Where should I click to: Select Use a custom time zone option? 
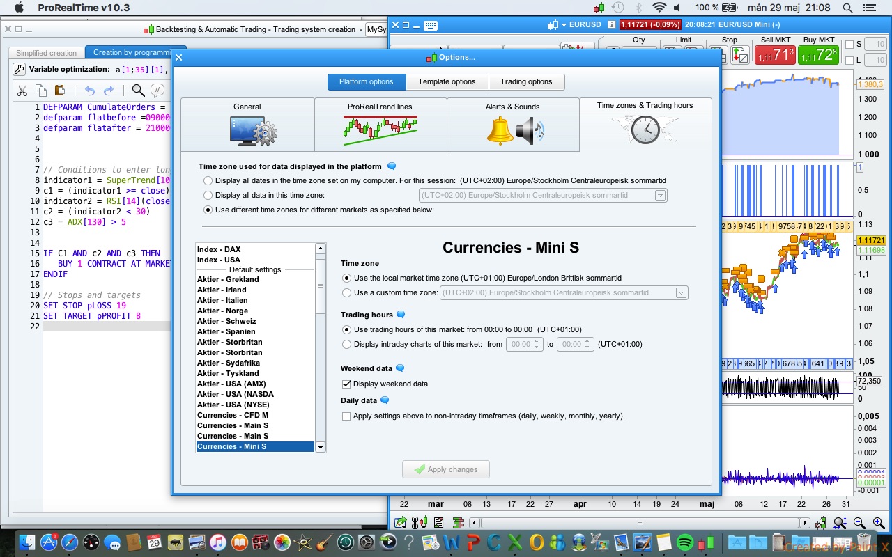tap(346, 293)
